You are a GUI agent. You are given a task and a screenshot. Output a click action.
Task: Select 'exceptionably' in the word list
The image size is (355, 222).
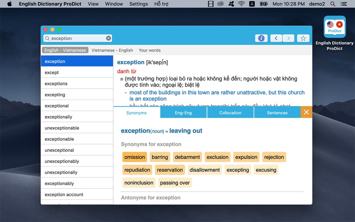pyautogui.click(x=77, y=183)
